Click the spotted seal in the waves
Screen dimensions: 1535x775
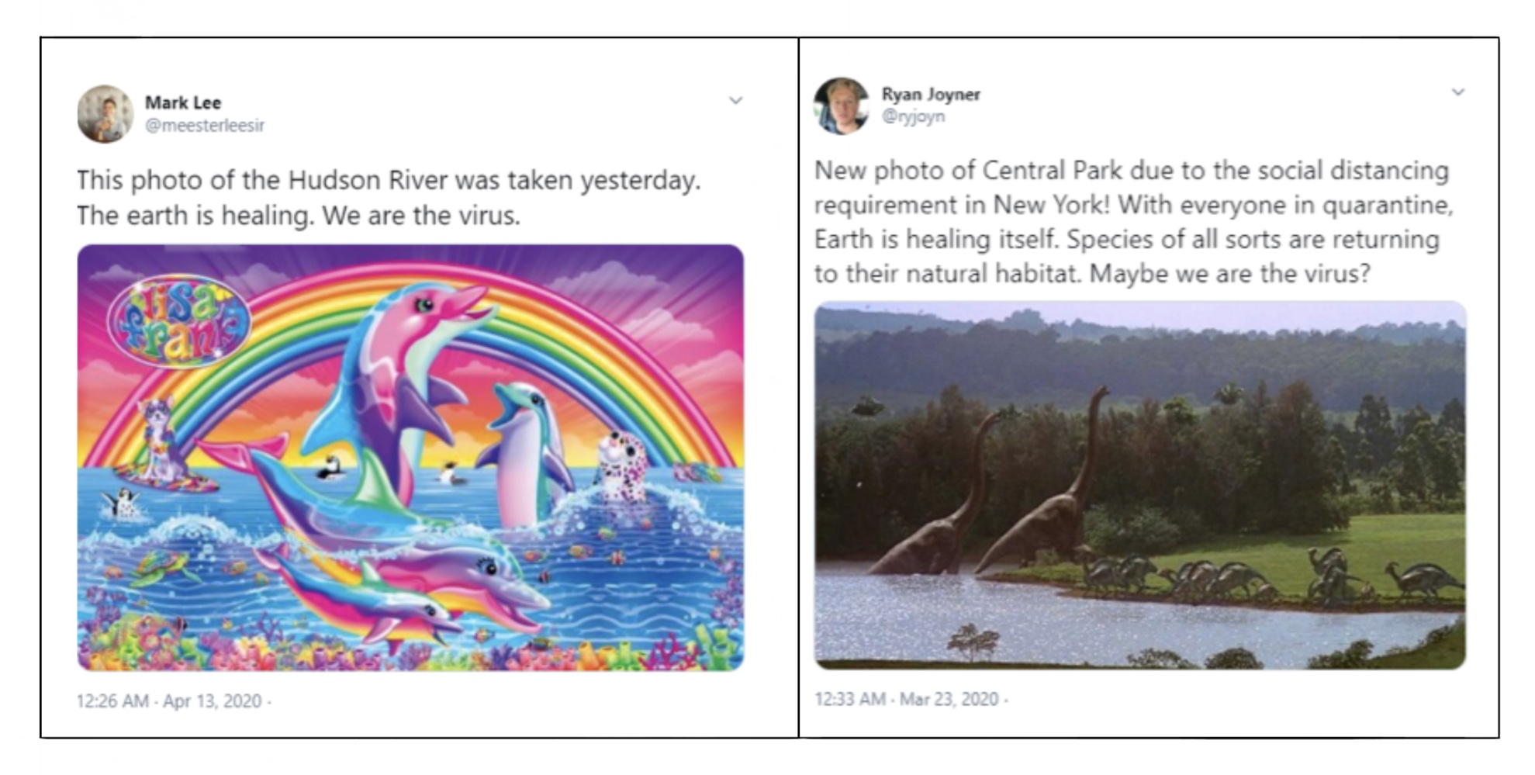pos(623,464)
